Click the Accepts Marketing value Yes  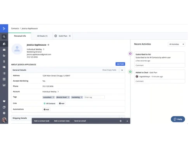click(x=44, y=81)
